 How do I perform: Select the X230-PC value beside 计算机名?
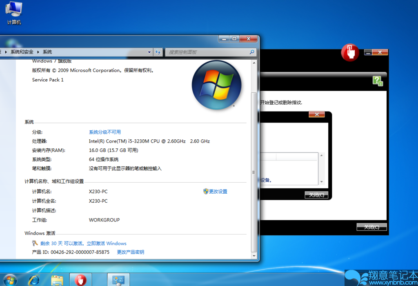point(98,192)
